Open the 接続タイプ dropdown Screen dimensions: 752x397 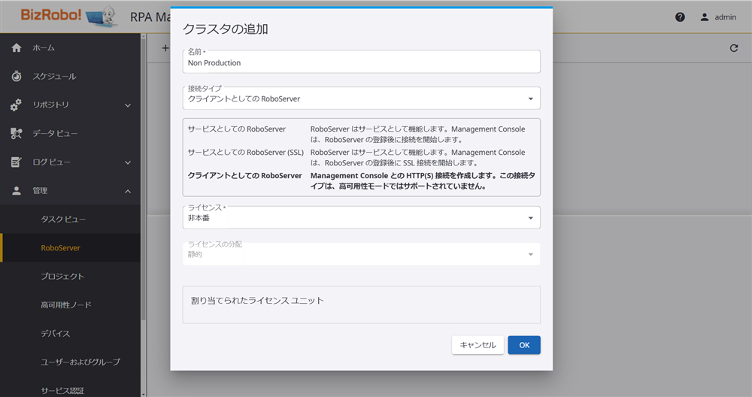click(361, 98)
